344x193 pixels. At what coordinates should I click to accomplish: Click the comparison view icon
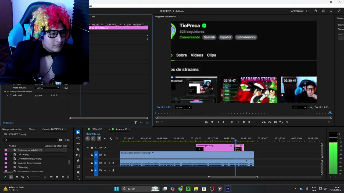[281, 122]
